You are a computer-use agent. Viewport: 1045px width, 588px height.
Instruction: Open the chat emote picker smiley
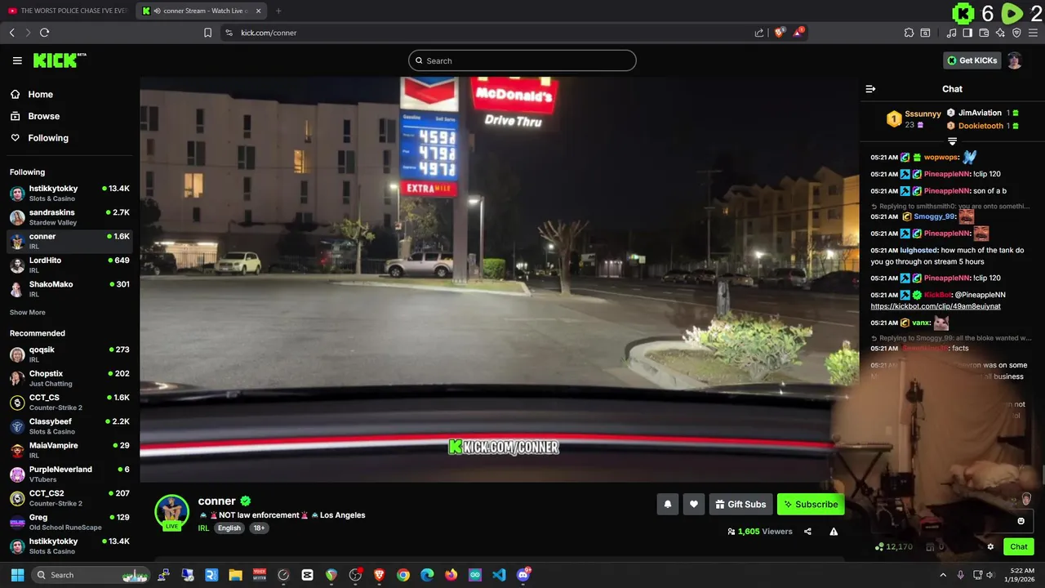1021,521
